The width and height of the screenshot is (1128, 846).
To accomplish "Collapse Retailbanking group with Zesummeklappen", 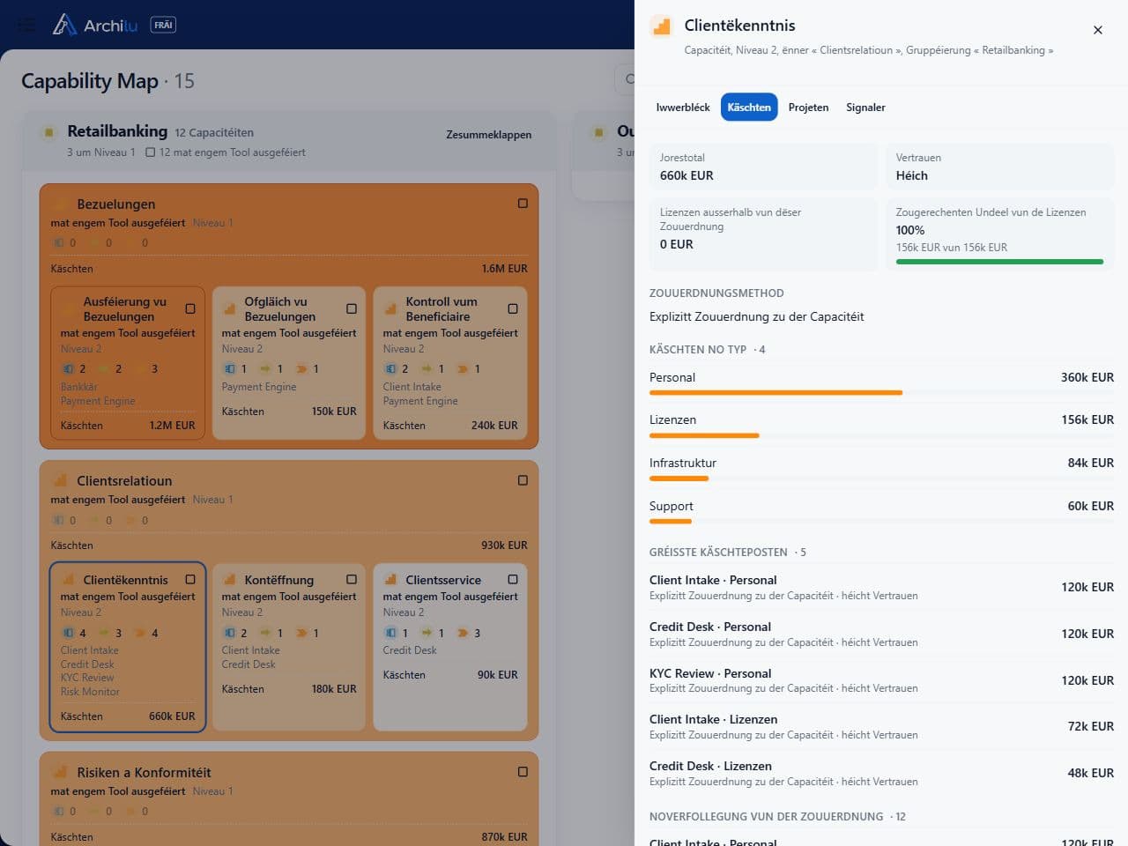I will point(488,135).
